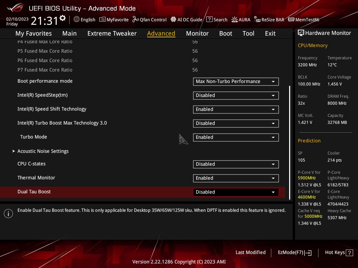Open Dual Tau Boost dropdown
358x268 pixels.
236,192
